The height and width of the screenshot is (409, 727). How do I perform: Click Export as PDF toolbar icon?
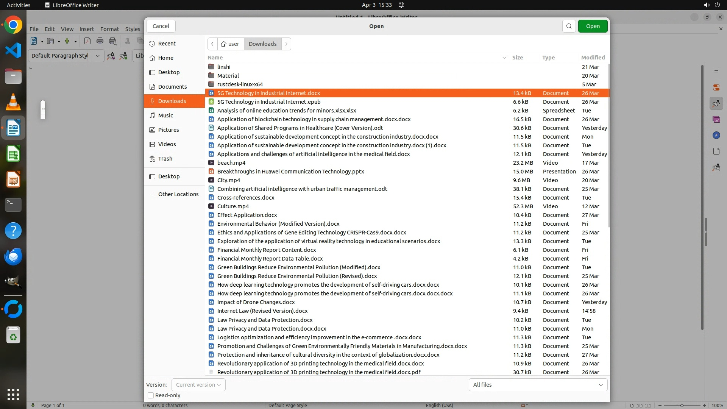point(87,41)
